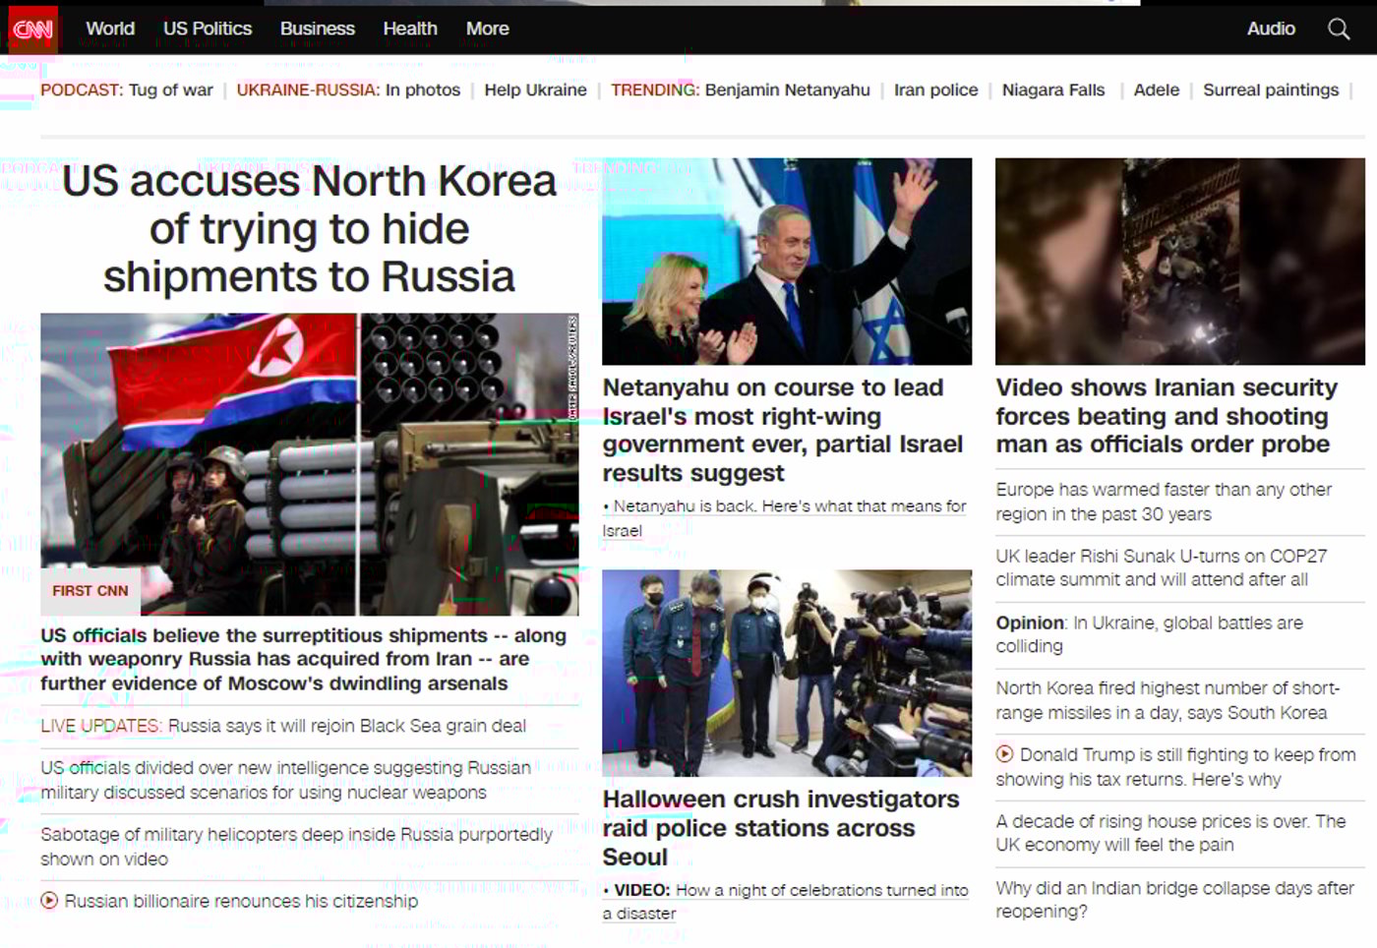
Task: Click the CNN logo
Action: (x=33, y=30)
